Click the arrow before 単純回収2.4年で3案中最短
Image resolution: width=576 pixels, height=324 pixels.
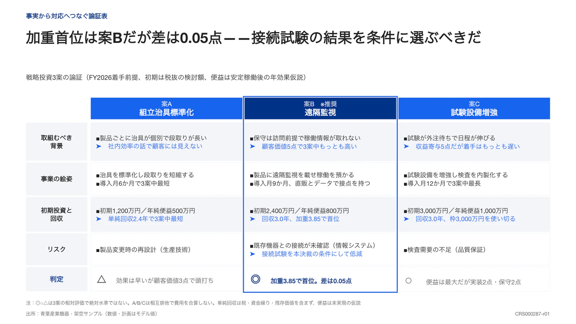point(99,219)
